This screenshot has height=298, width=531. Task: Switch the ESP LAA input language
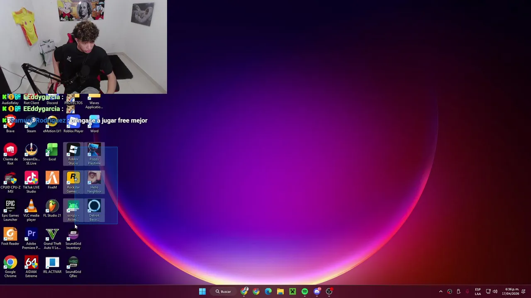[x=478, y=291]
